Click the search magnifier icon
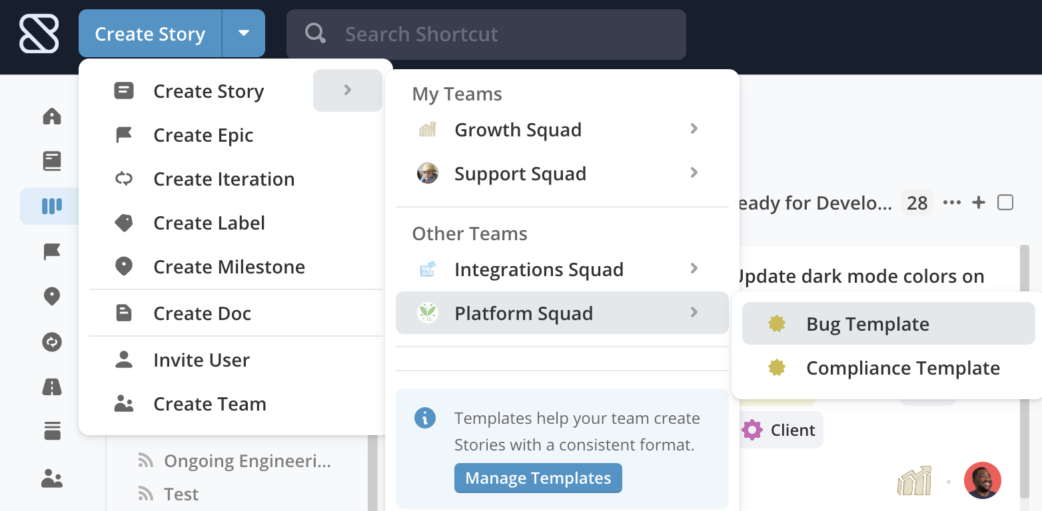The image size is (1042, 511). click(x=315, y=33)
